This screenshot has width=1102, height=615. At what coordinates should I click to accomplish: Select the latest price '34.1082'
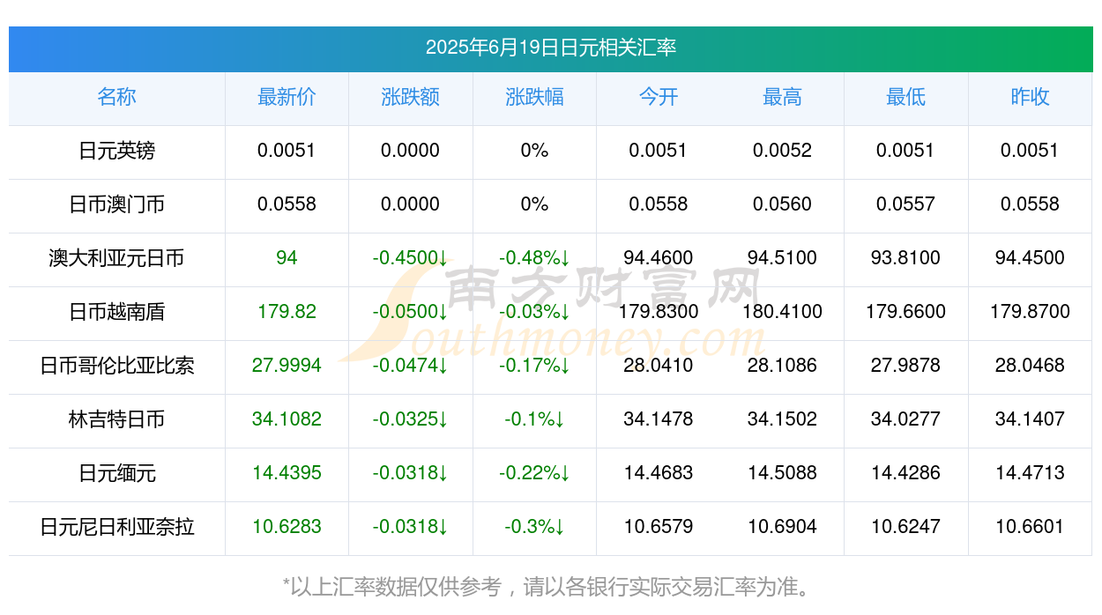(287, 419)
